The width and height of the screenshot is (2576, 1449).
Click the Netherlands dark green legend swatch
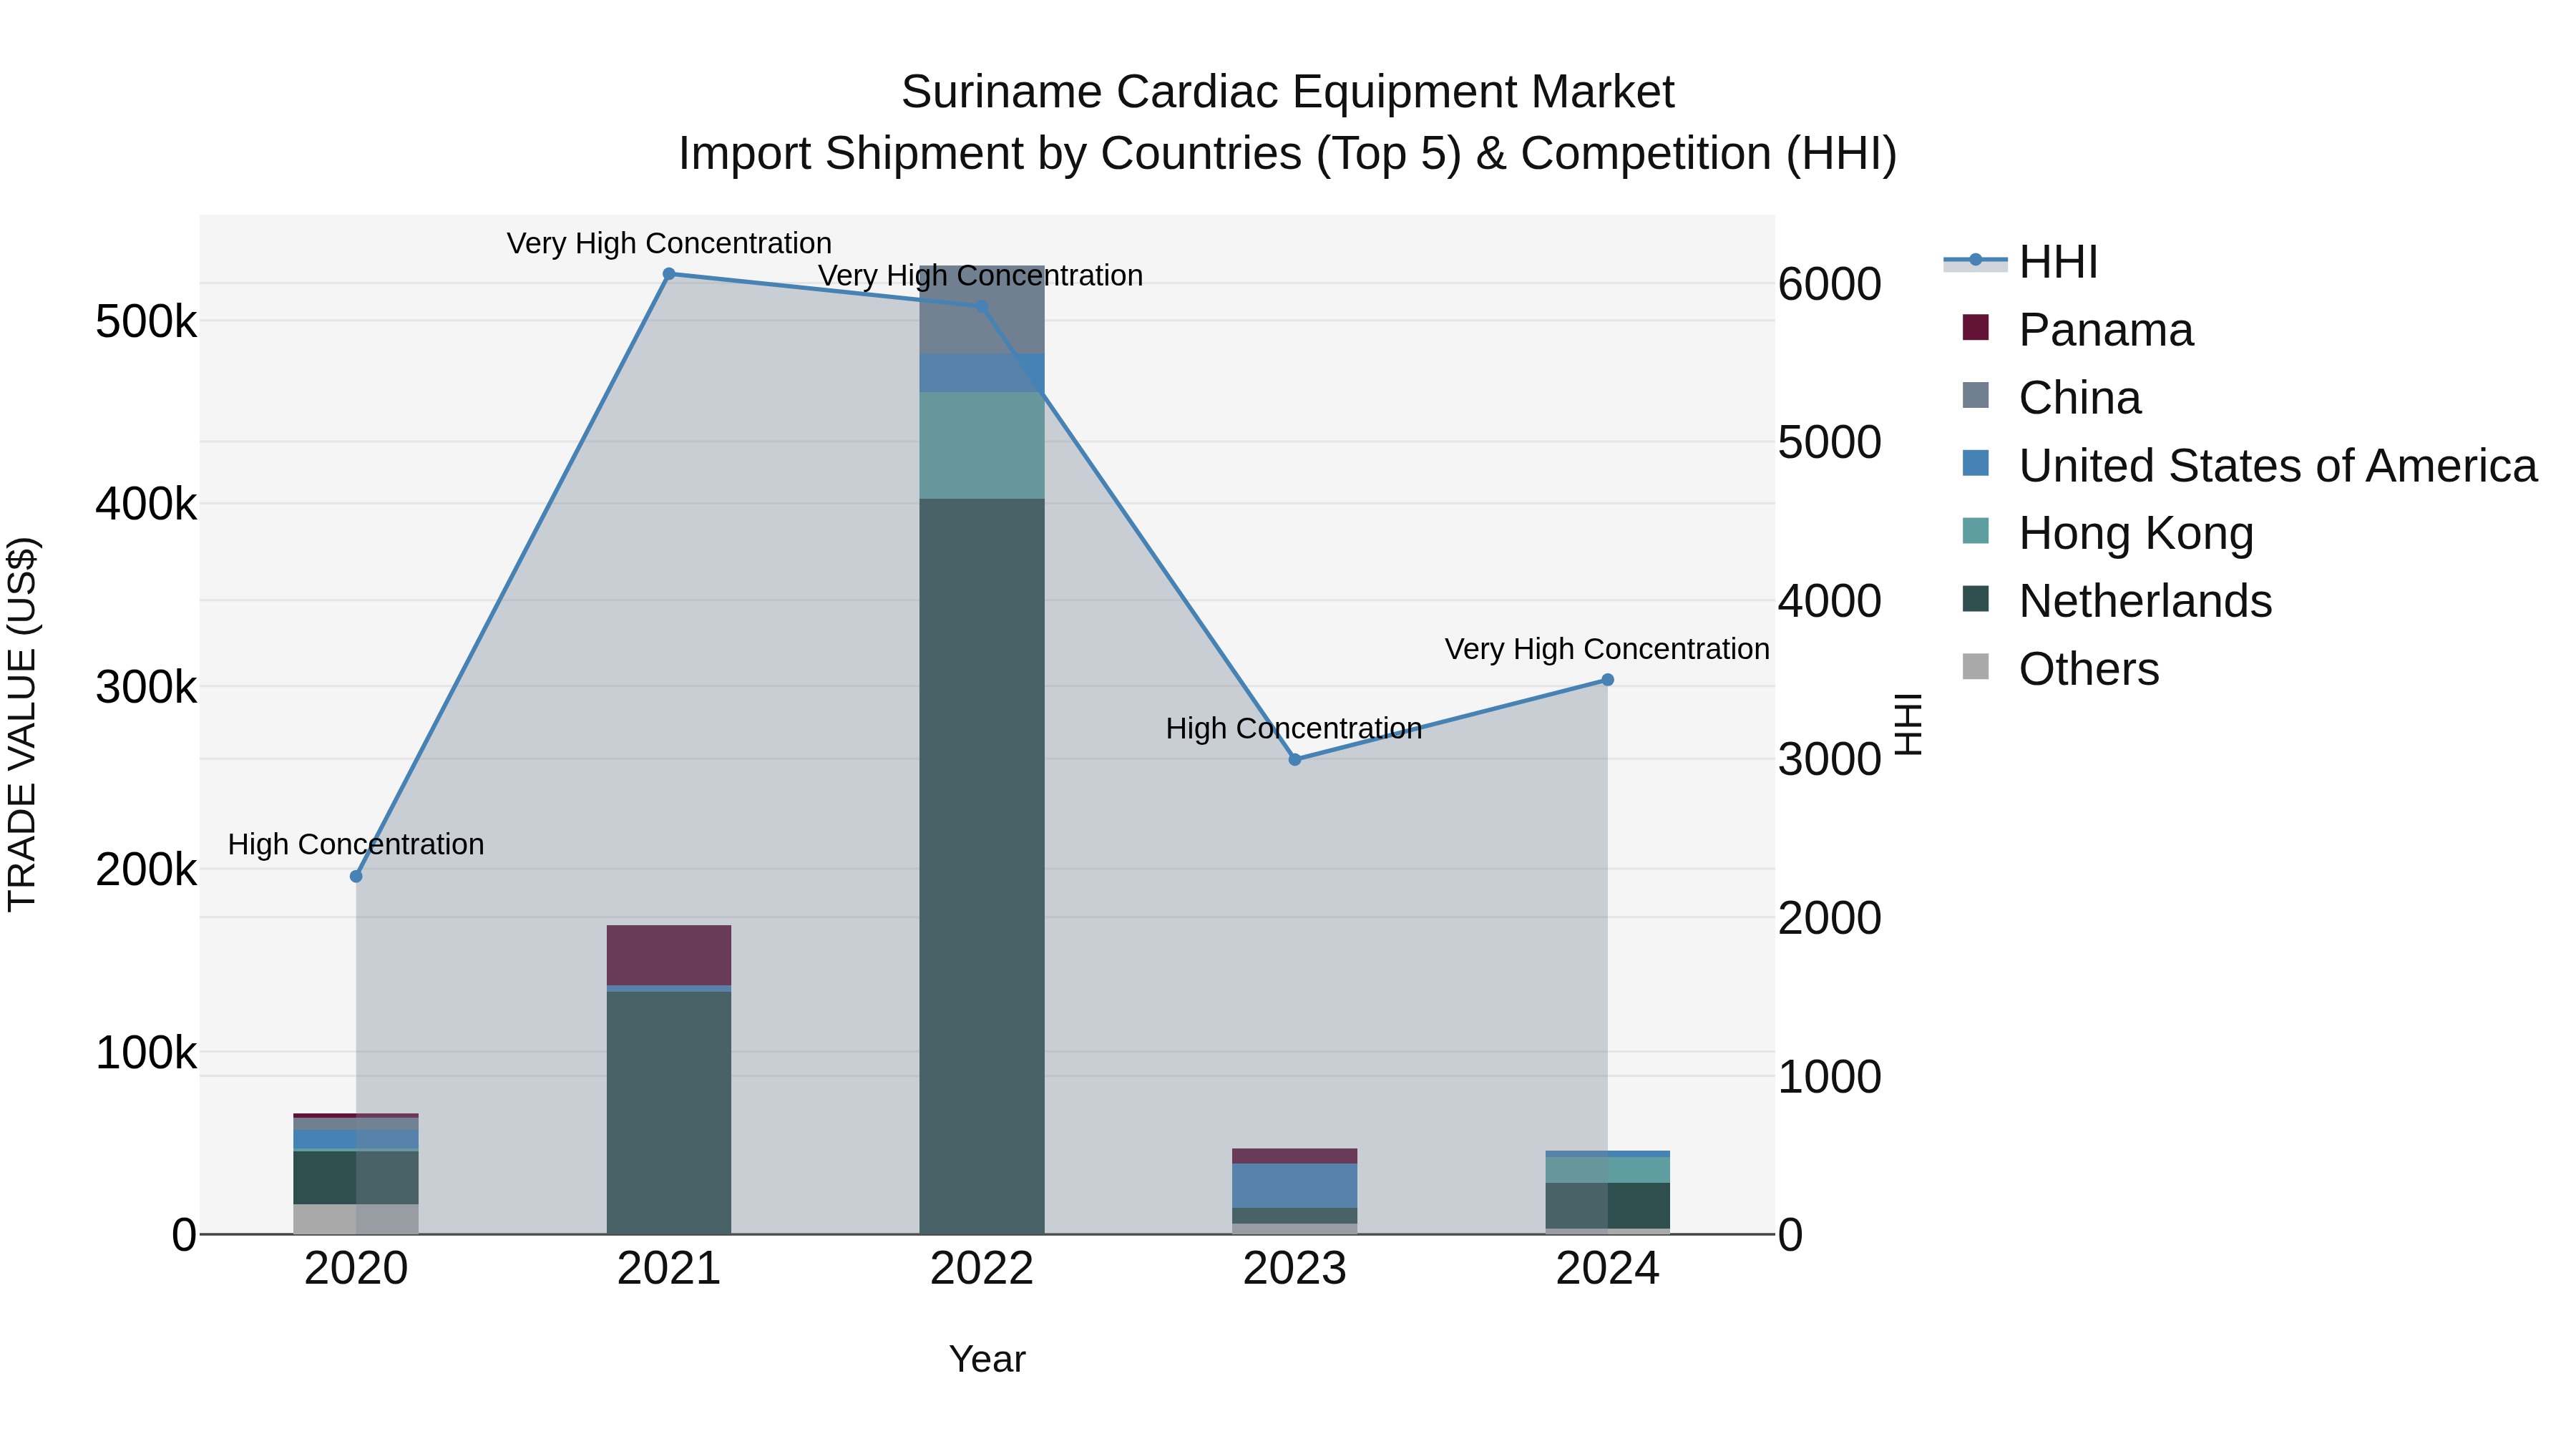(x=1976, y=599)
